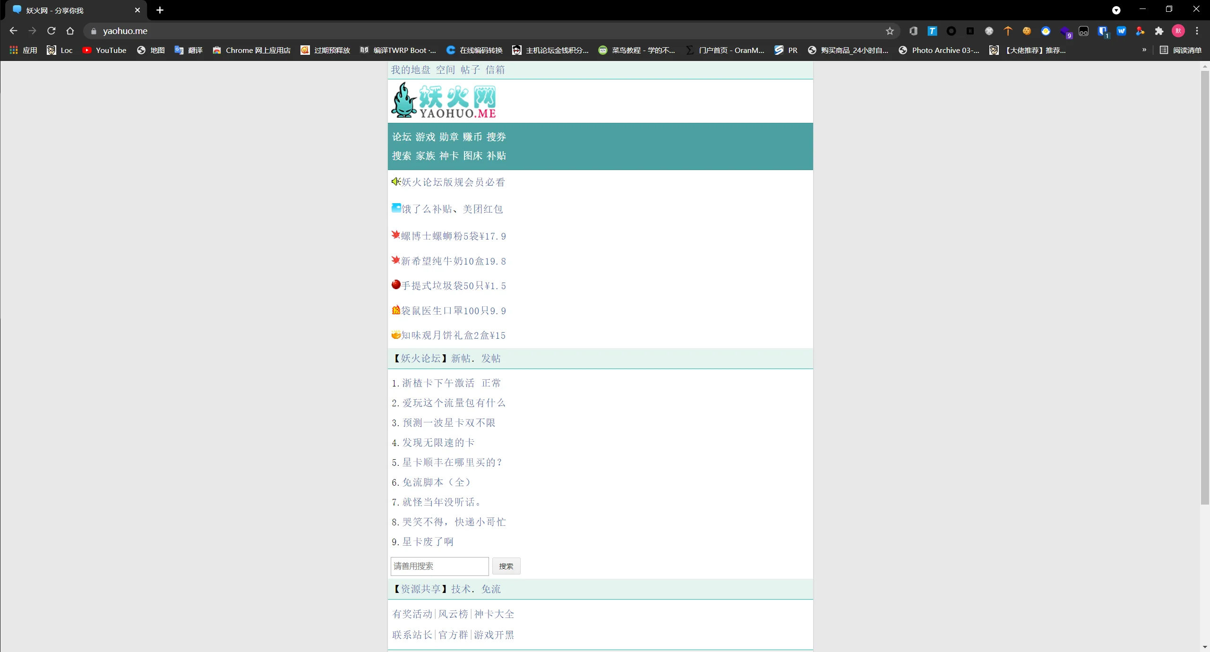Reload the page with refresh icon
This screenshot has width=1210, height=652.
click(x=51, y=31)
